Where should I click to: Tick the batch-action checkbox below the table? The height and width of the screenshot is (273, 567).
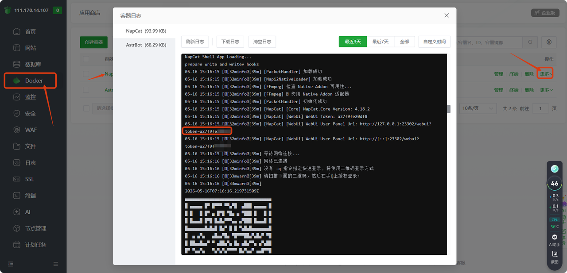tap(86, 108)
